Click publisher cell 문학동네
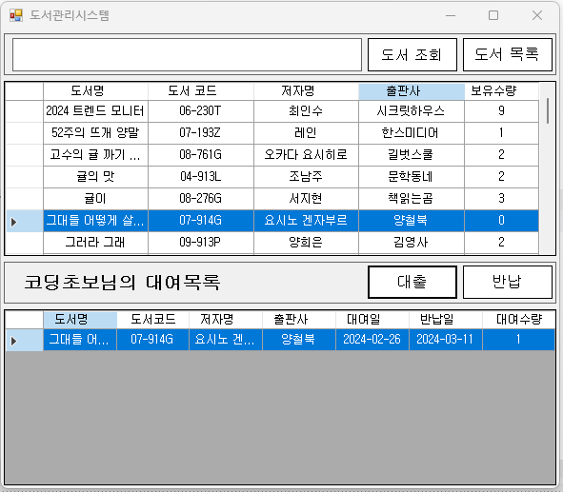The image size is (563, 492). [412, 177]
